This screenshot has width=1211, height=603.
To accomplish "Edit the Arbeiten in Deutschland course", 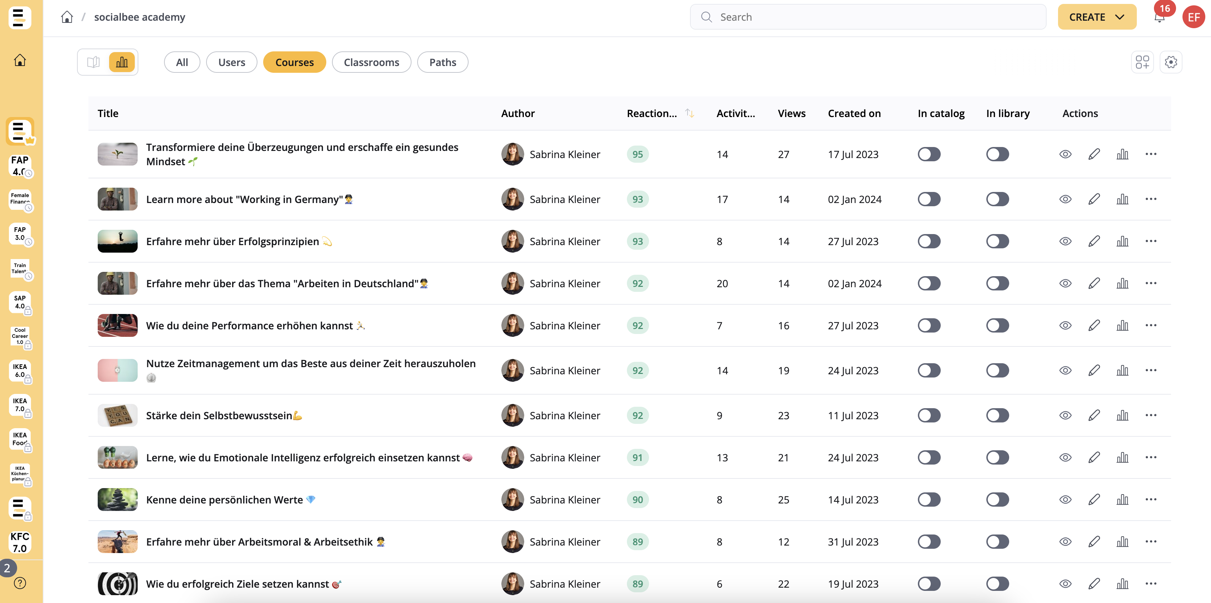I will pyautogui.click(x=1094, y=284).
